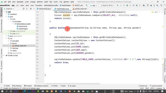Image resolution: width=166 pixels, height=93 pixels.
Task: Start debugging with the bug icon
Action: click(127, 5)
